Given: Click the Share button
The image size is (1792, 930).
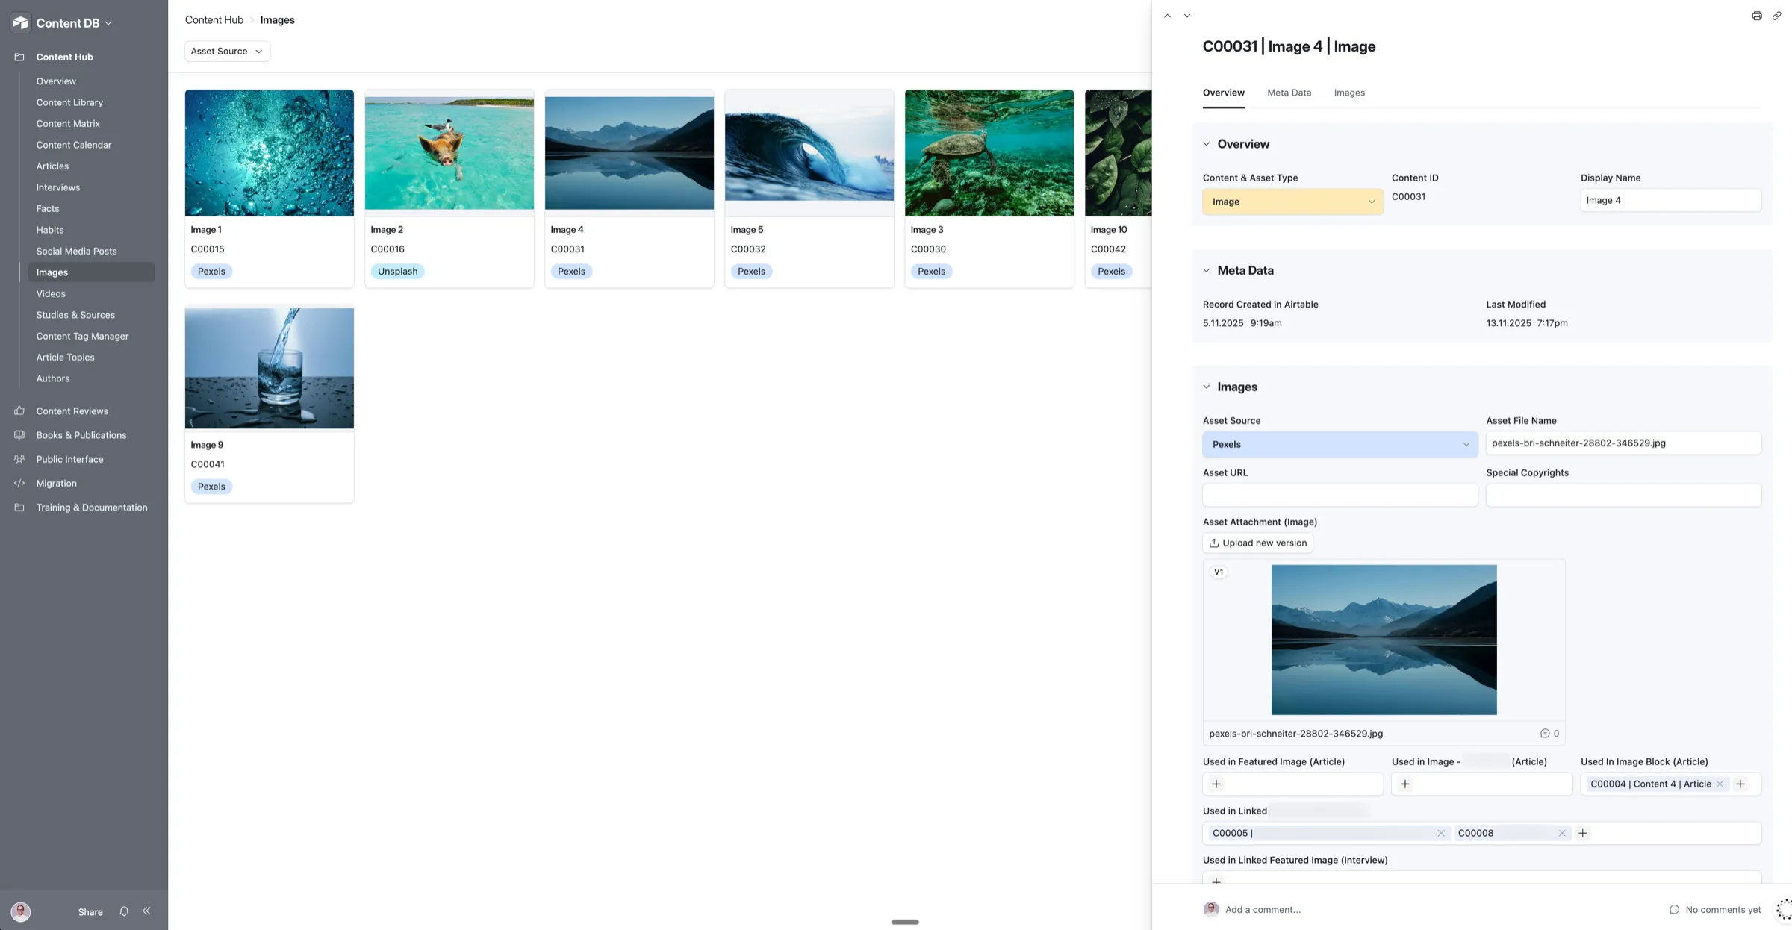Looking at the screenshot, I should (x=90, y=911).
